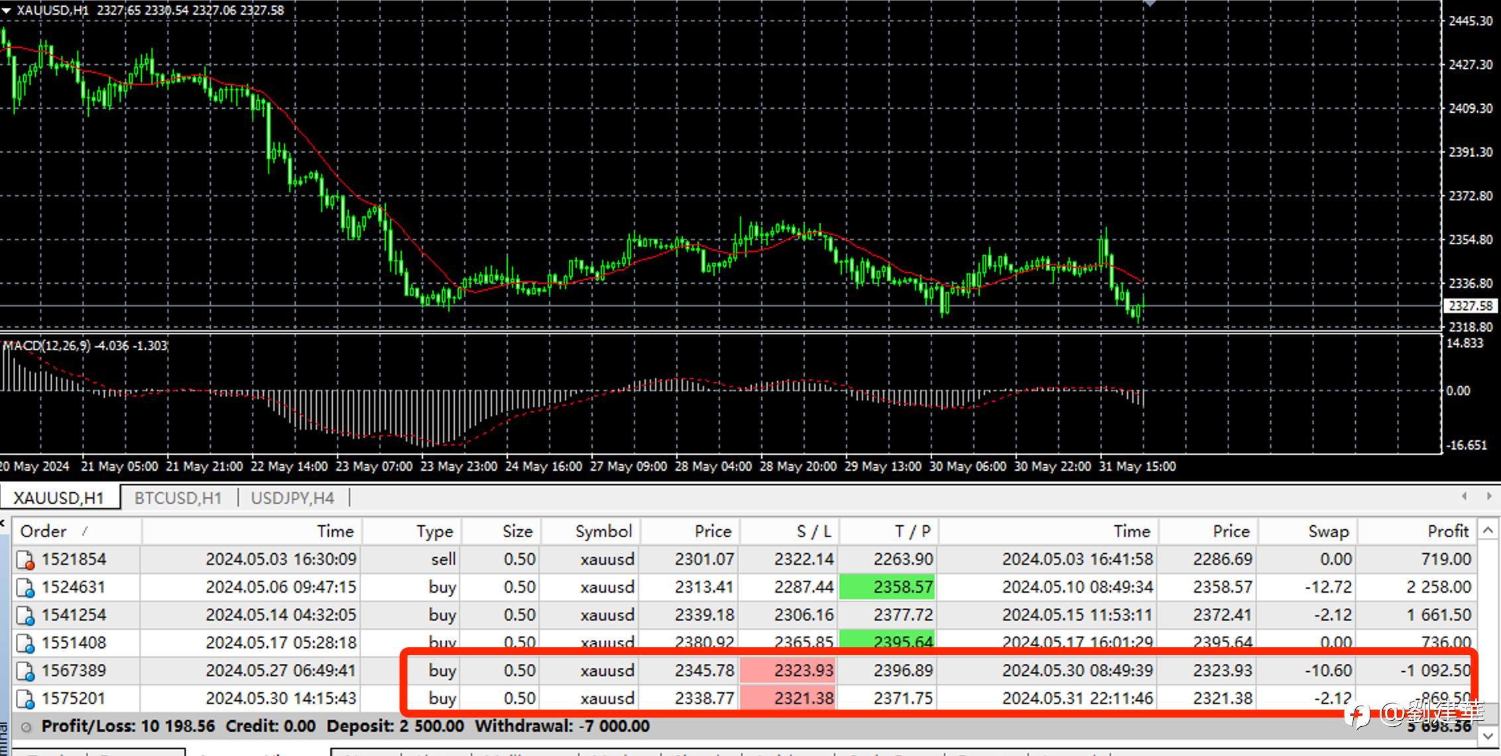
Task: Switch to the BTCUSD,H1 chart tab
Action: pyautogui.click(x=178, y=498)
